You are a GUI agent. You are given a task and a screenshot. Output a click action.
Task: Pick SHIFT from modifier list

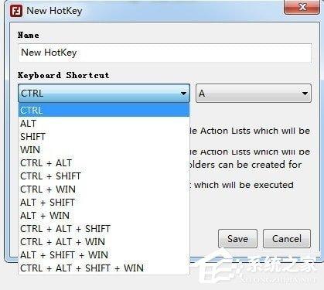(x=104, y=137)
